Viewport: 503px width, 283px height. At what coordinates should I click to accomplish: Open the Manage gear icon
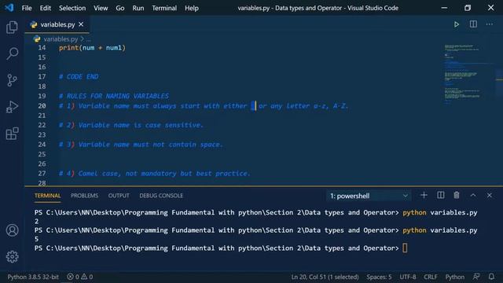(13, 256)
